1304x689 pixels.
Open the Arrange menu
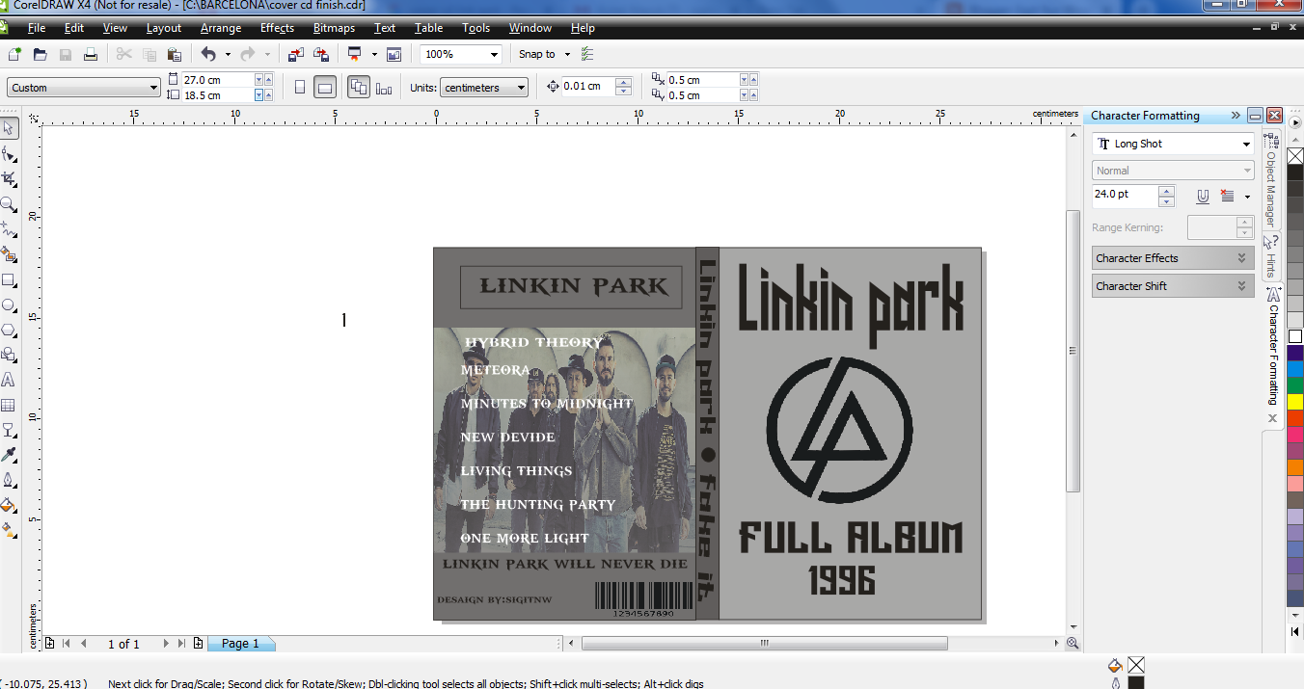pos(221,28)
